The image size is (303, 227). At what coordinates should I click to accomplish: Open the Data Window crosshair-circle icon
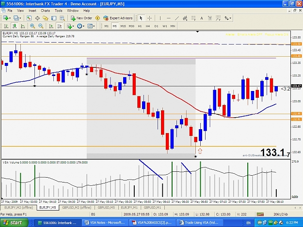point(37,18)
